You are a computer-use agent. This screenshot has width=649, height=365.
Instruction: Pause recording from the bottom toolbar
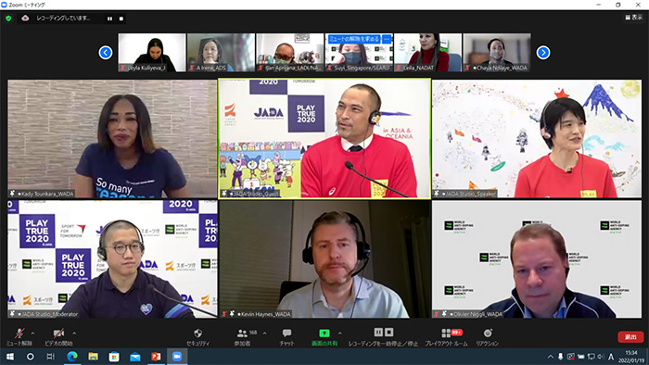click(x=378, y=332)
